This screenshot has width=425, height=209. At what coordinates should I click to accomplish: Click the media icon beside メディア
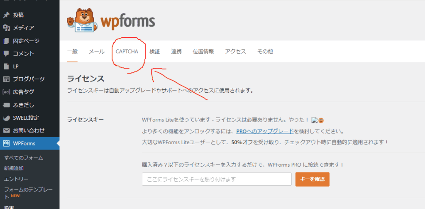(x=7, y=28)
